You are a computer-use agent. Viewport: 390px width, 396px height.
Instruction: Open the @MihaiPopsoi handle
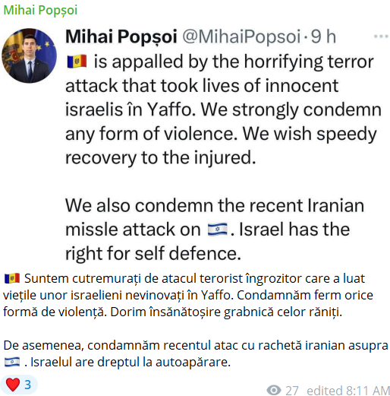click(241, 36)
